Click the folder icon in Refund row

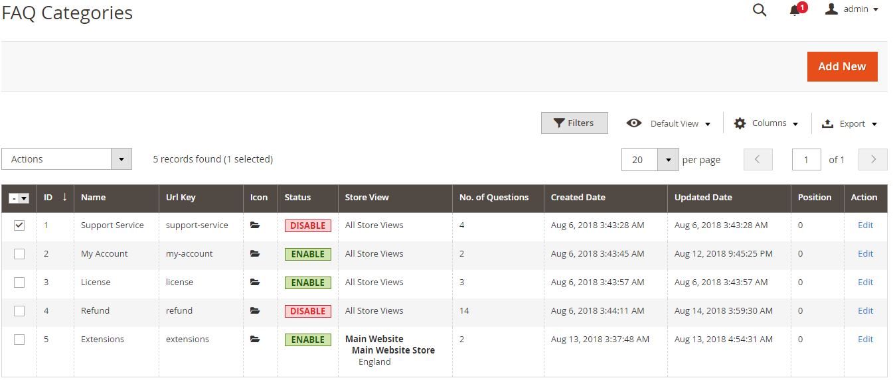coord(255,311)
